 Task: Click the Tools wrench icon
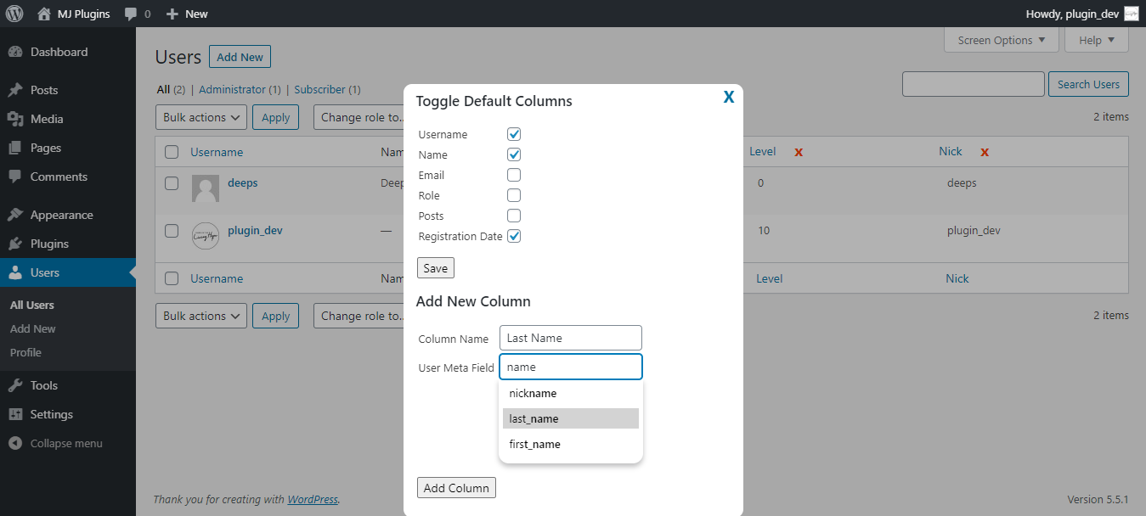[15, 385]
